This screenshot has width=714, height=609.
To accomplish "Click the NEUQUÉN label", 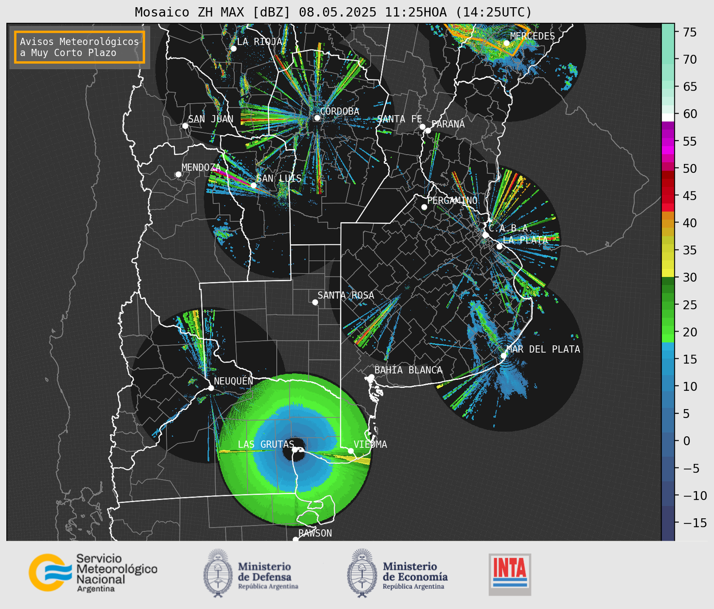I will click(x=234, y=381).
